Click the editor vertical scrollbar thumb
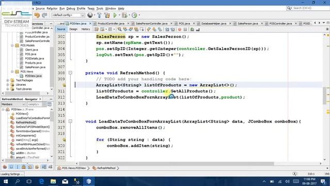The width and height of the screenshot is (330, 186). (x=324, y=96)
